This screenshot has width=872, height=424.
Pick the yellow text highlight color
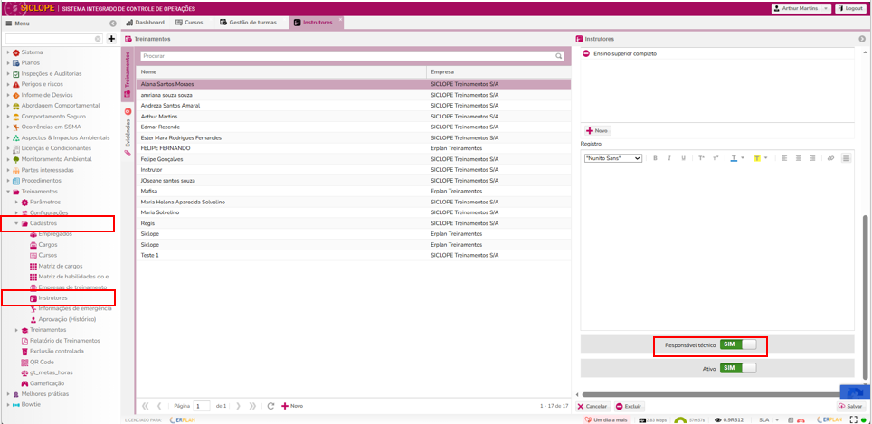pyautogui.click(x=757, y=158)
